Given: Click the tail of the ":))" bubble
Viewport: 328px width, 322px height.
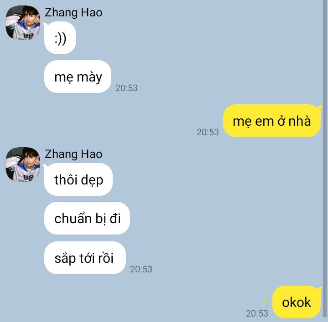Looking at the screenshot, I should [x=45, y=25].
